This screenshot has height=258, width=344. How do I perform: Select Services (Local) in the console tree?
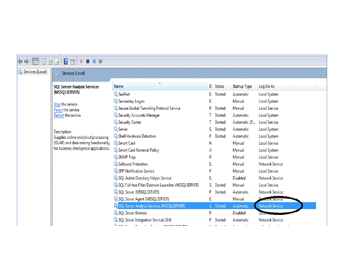[x=35, y=72]
